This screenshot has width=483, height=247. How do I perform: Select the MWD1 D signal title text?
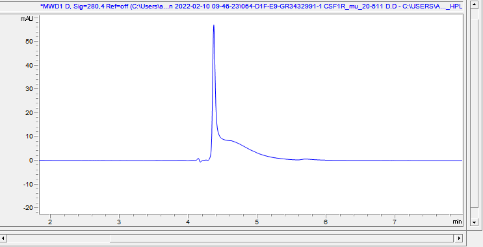pyautogui.click(x=251, y=6)
